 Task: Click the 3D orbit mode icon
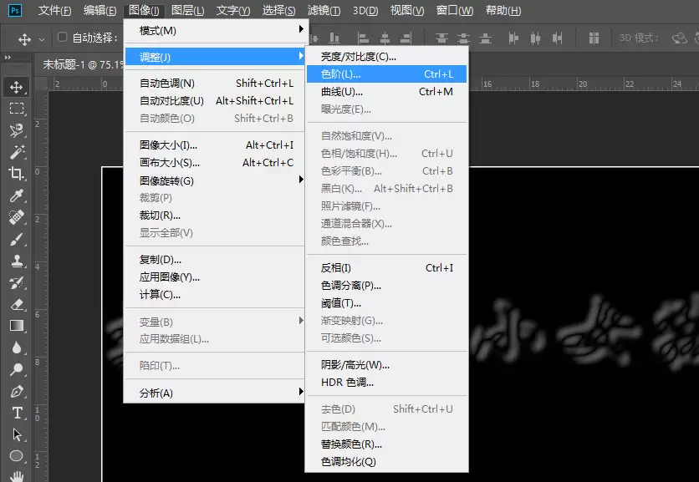[680, 38]
